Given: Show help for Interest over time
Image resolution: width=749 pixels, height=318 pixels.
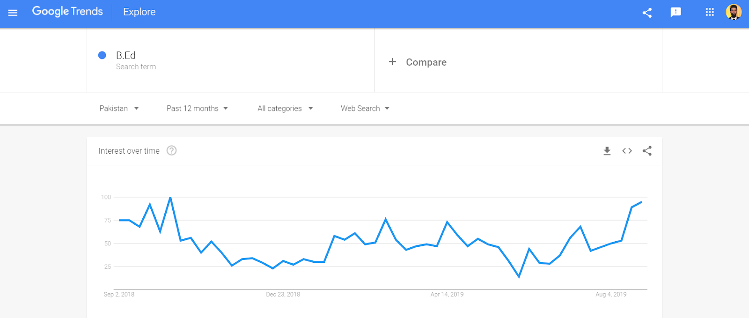Looking at the screenshot, I should tap(172, 151).
